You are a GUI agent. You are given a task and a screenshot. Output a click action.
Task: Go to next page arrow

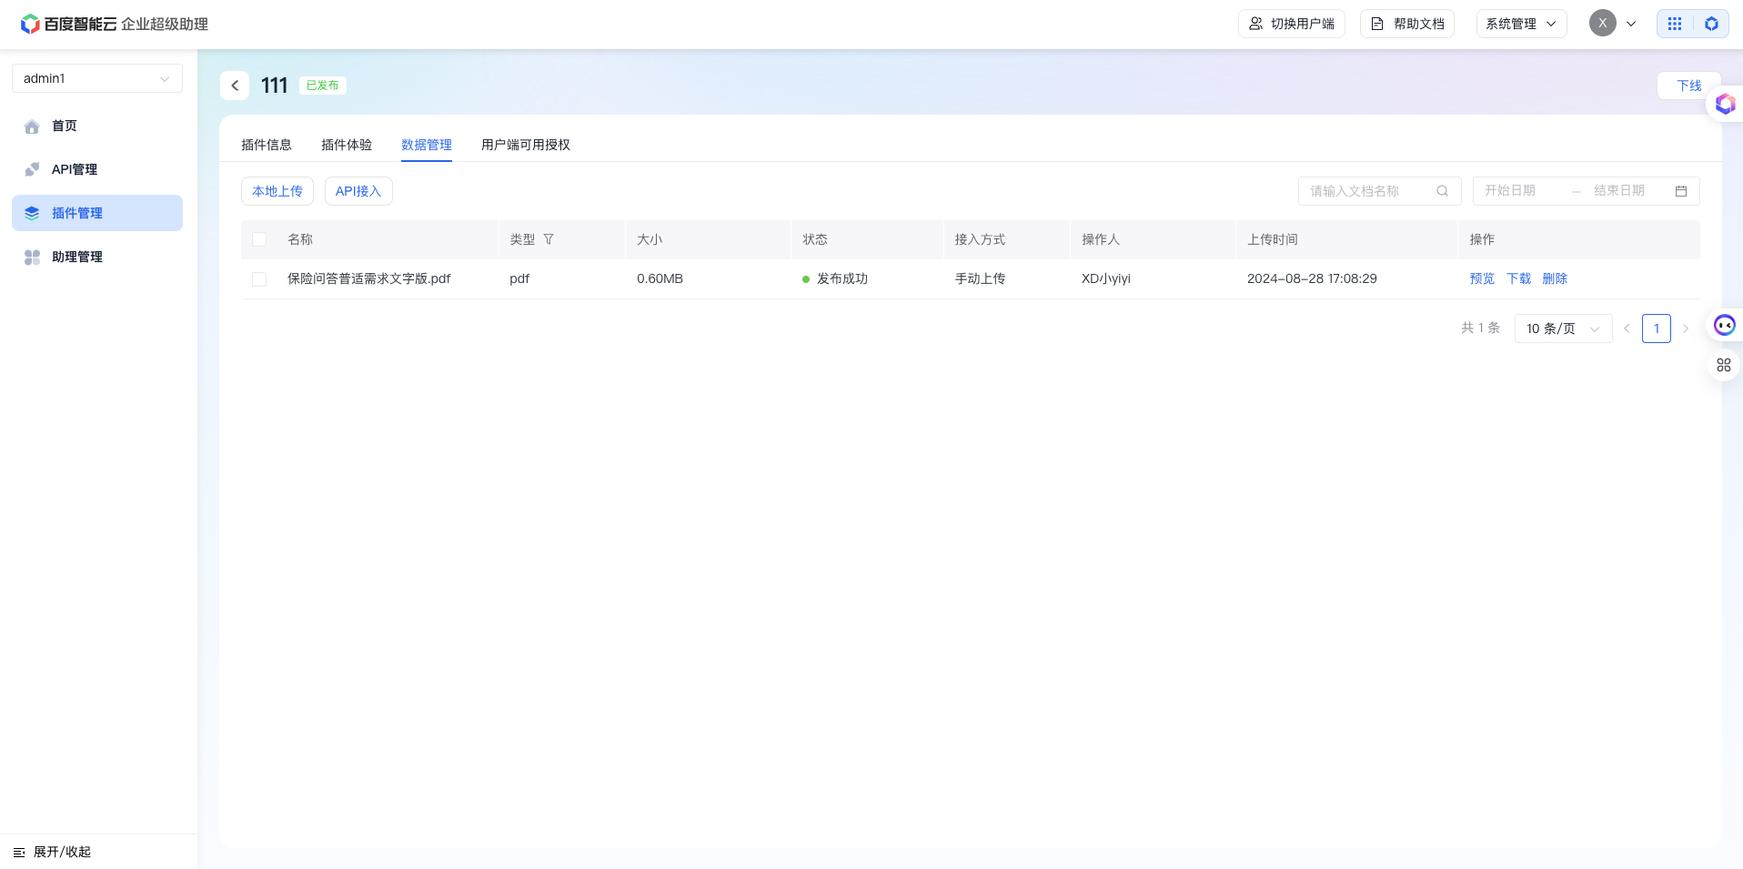(1686, 328)
